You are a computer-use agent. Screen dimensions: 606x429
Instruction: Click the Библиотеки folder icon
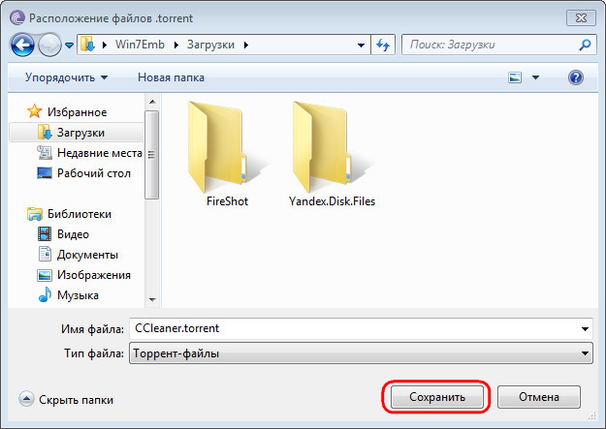(x=35, y=214)
